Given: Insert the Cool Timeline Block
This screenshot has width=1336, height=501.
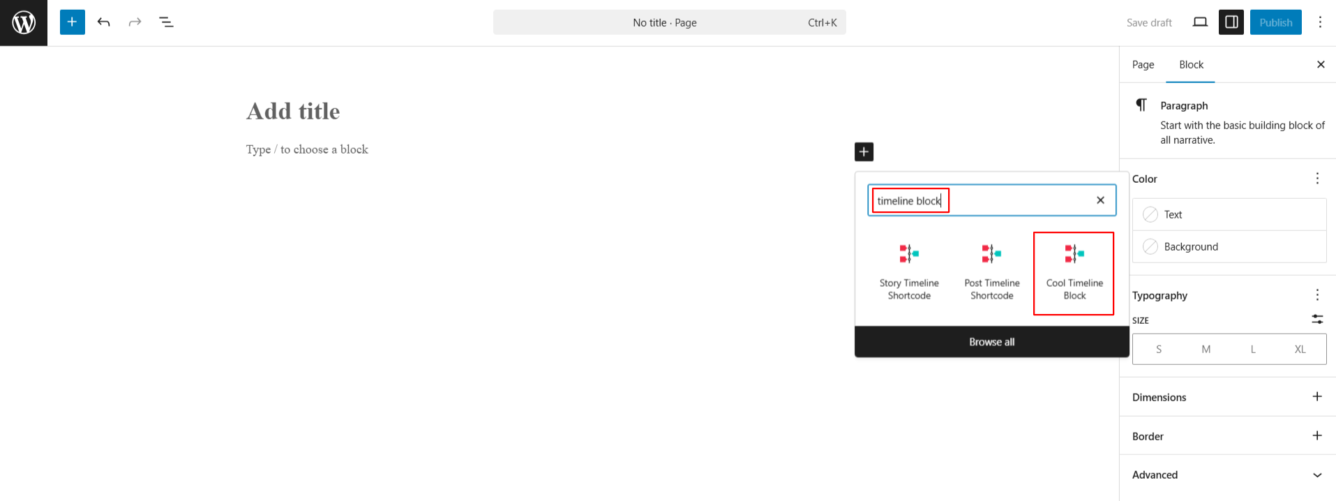Looking at the screenshot, I should (1074, 273).
